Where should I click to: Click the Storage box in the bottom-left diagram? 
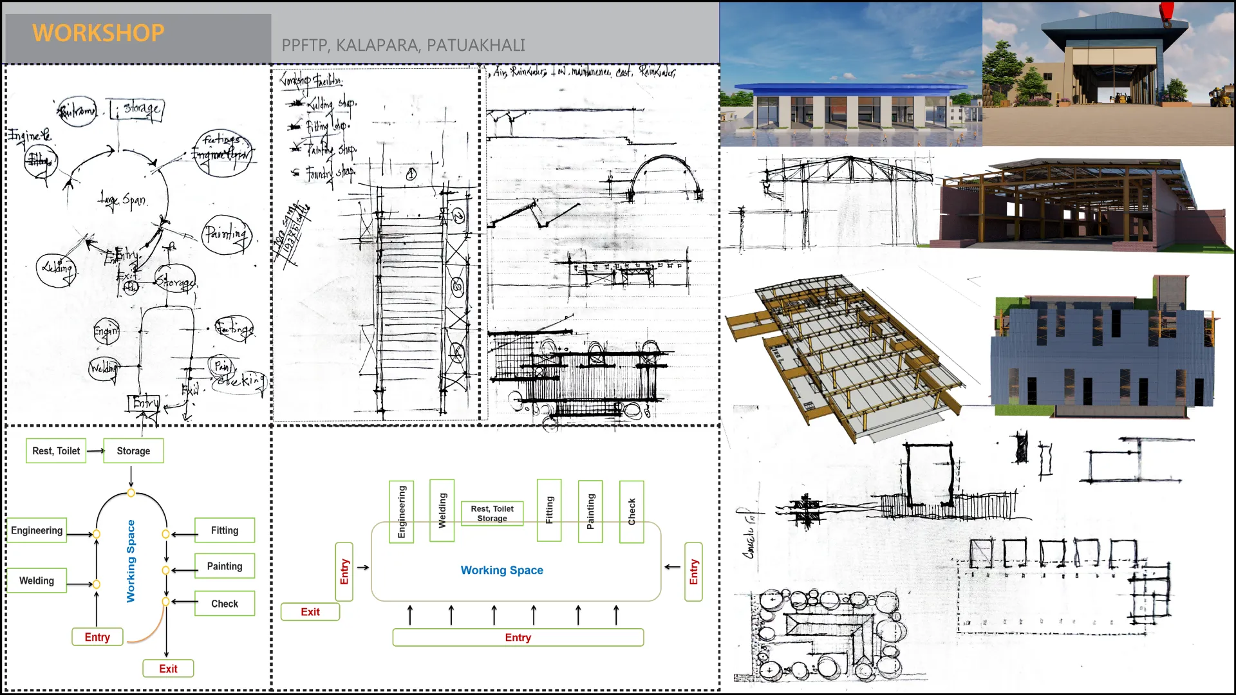pos(133,450)
